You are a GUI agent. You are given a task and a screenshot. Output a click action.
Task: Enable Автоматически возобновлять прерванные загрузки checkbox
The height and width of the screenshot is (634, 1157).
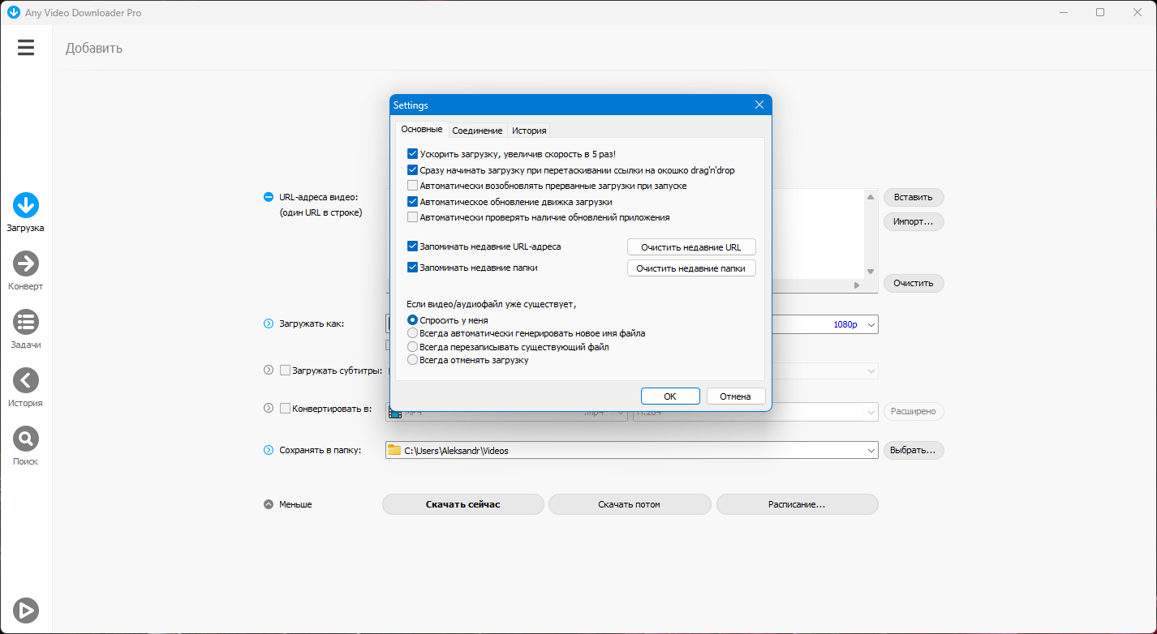point(413,186)
